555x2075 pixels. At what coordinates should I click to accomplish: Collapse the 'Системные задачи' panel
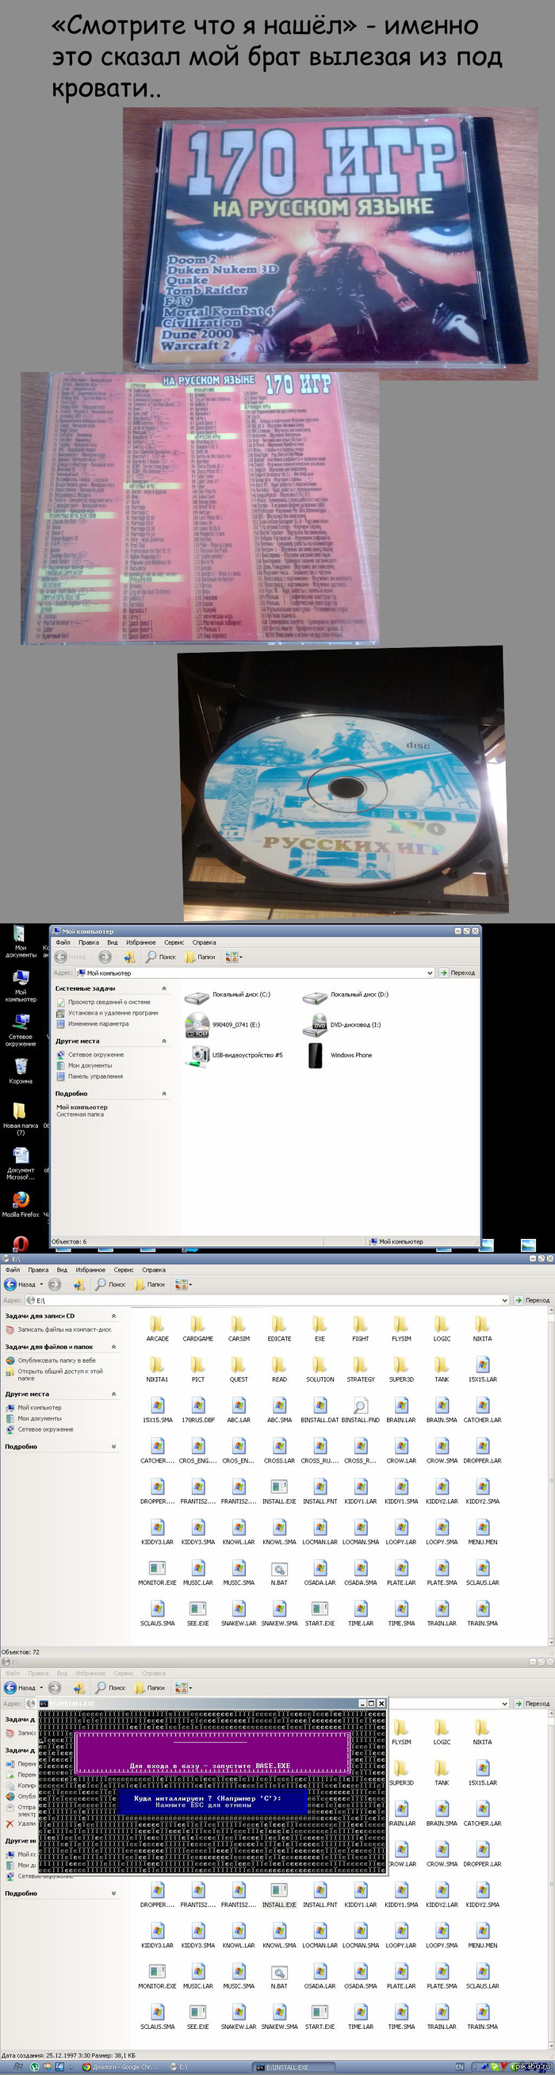[x=164, y=988]
